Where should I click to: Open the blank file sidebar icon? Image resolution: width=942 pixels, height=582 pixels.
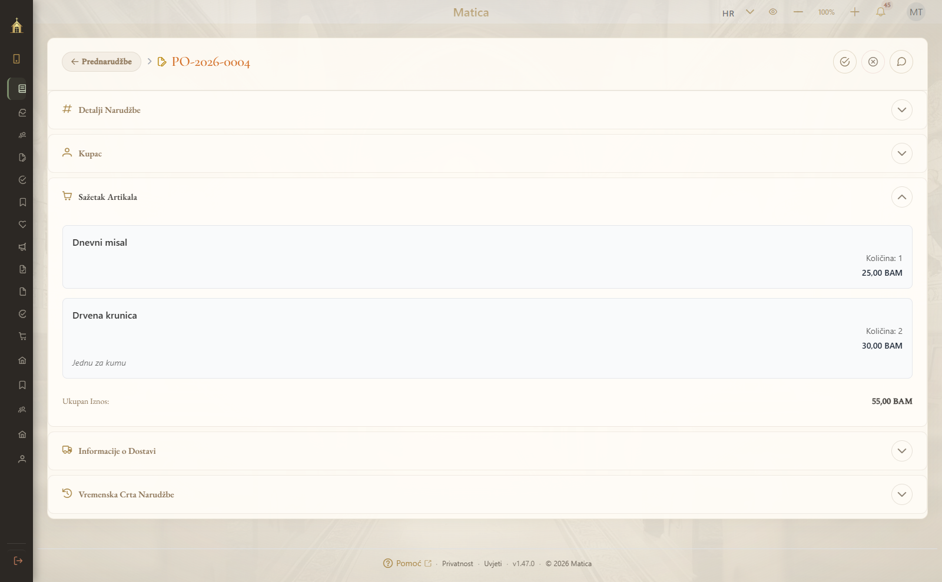pos(22,292)
